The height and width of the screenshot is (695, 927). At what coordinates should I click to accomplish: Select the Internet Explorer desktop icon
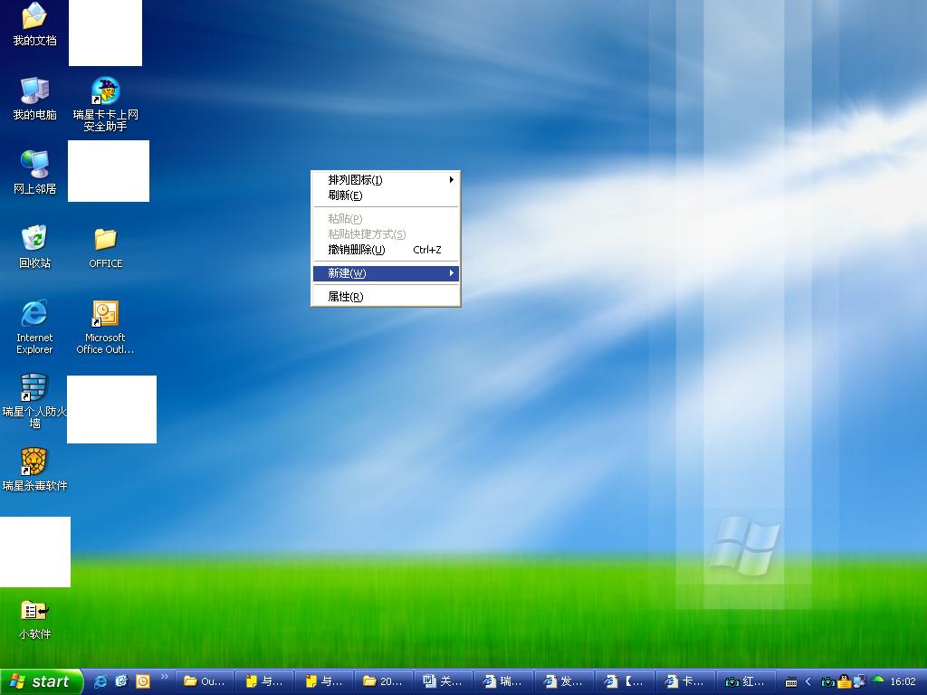click(x=34, y=327)
